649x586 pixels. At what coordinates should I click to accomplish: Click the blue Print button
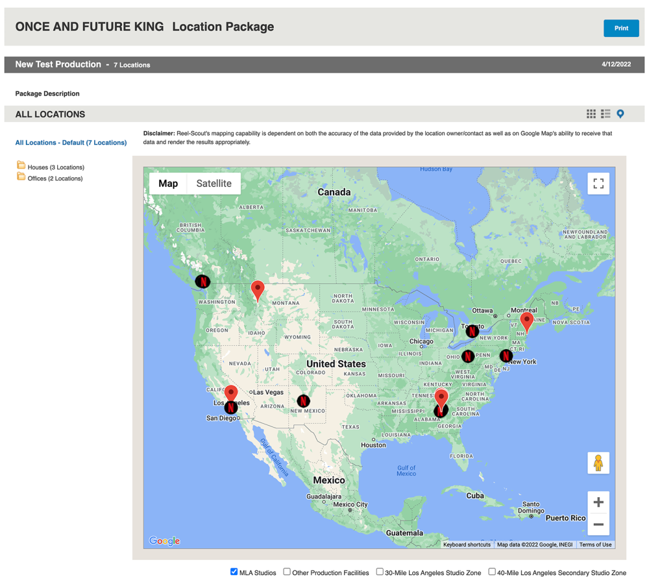(621, 28)
